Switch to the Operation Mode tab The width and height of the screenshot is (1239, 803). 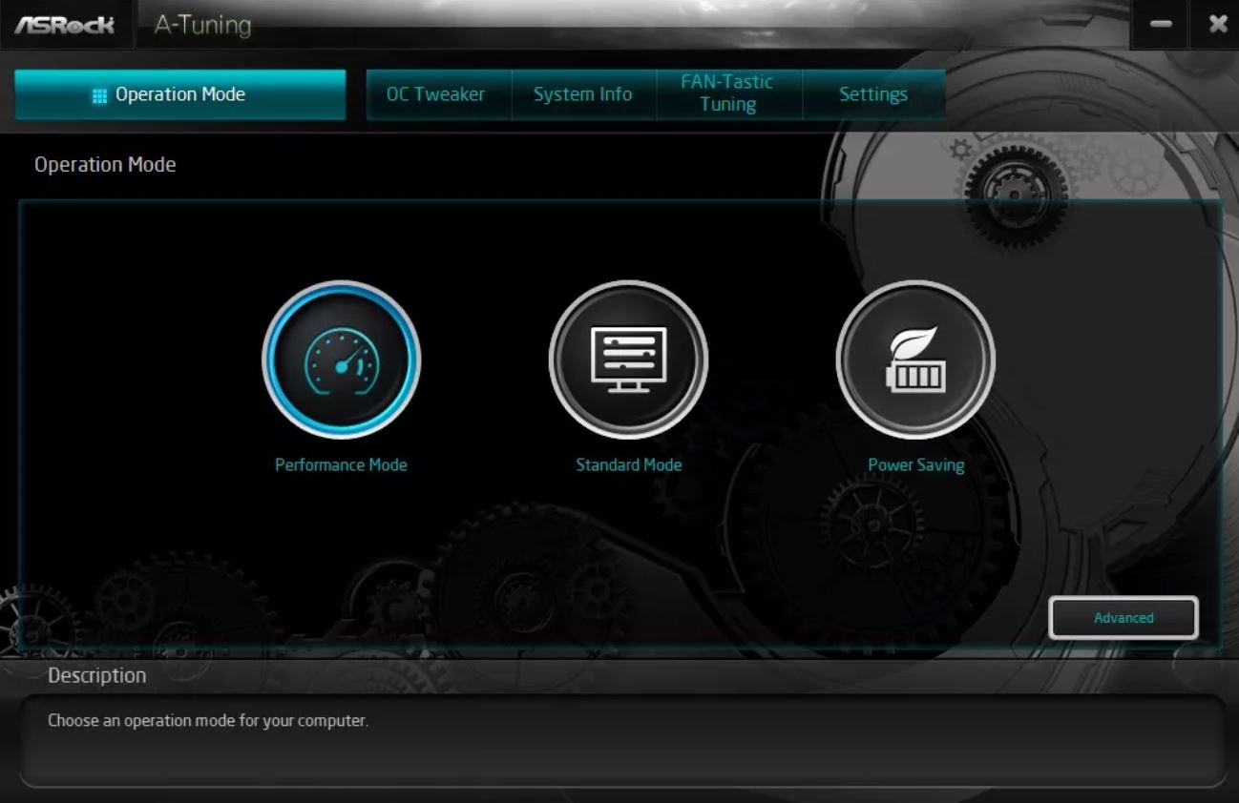[180, 94]
